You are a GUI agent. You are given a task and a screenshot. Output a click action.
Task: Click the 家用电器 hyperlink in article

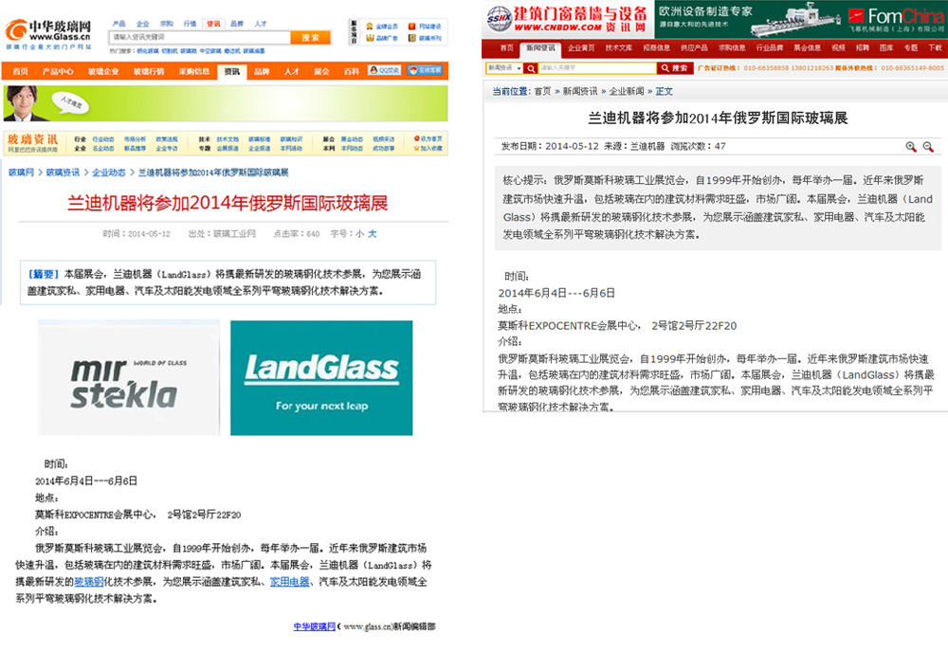click(x=289, y=581)
